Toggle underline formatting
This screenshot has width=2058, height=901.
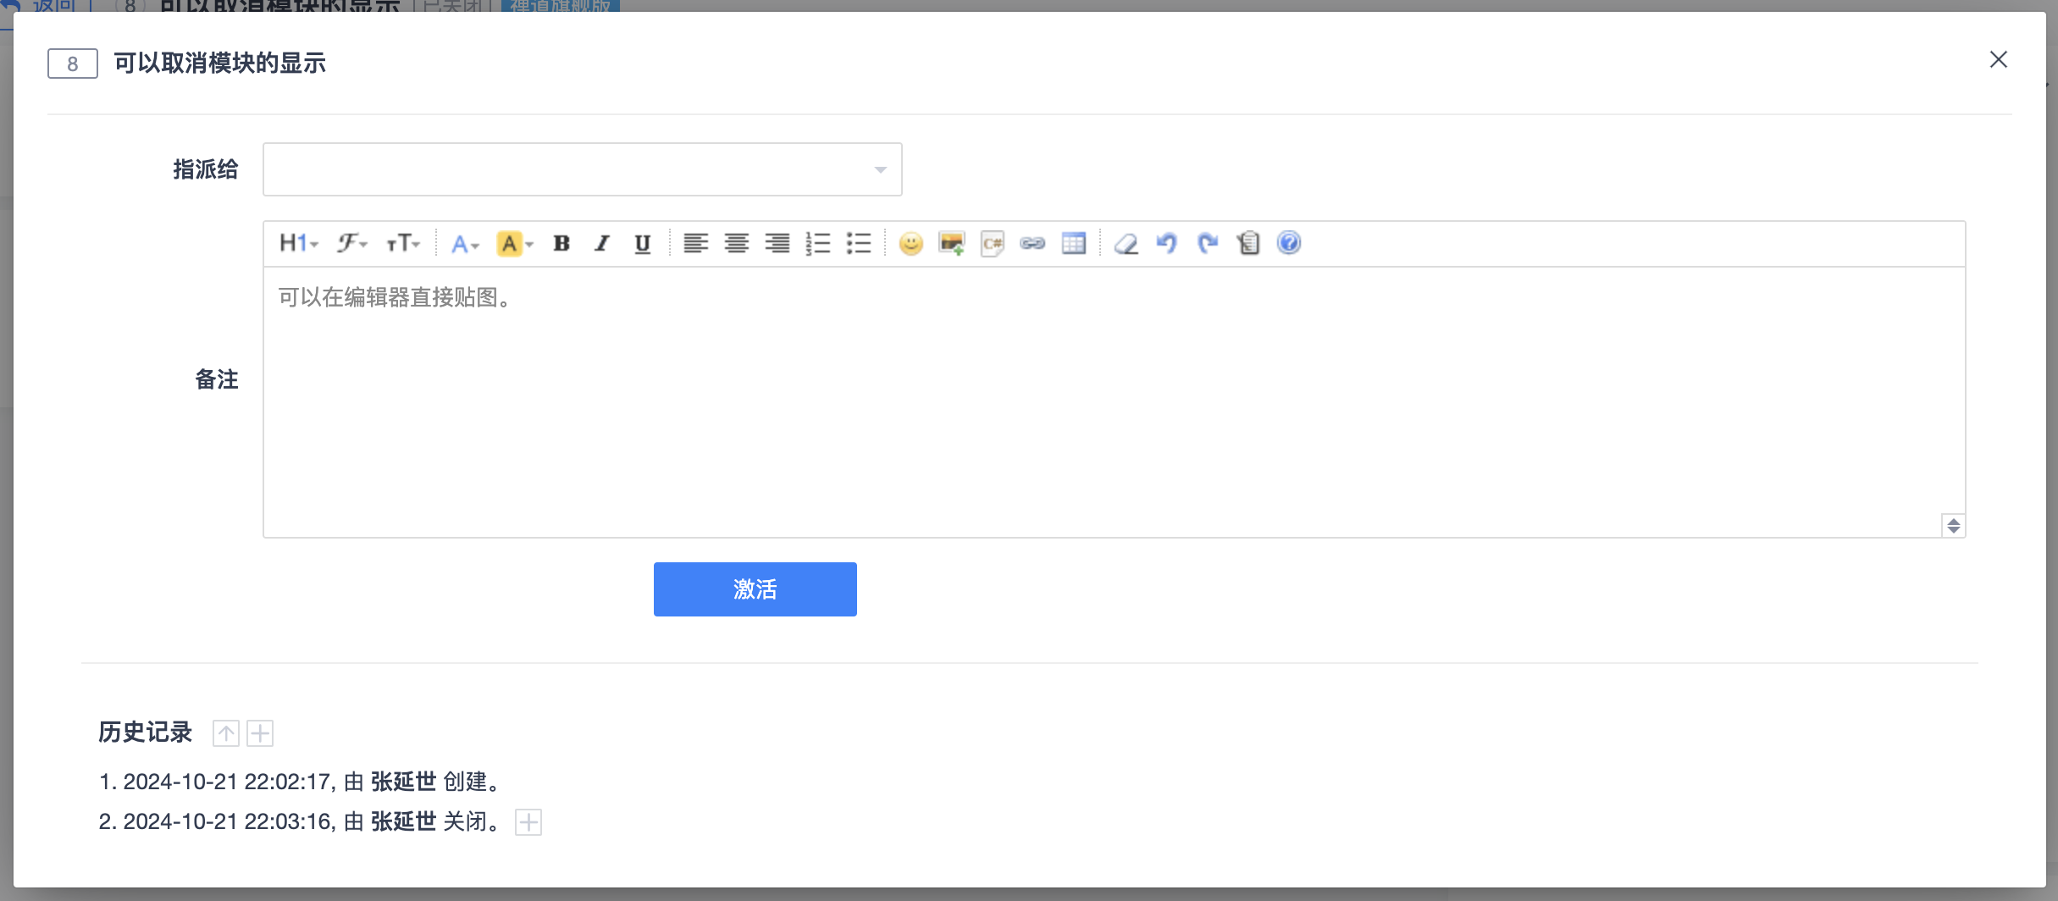tap(643, 244)
